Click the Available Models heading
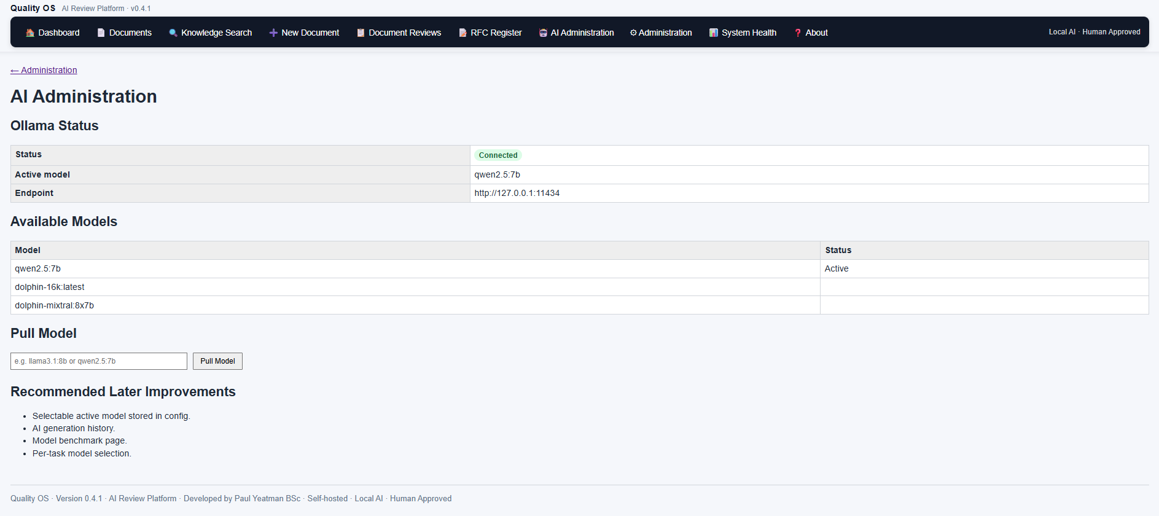The width and height of the screenshot is (1159, 516). tap(64, 221)
